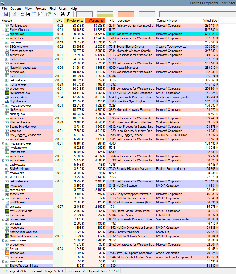Click the rundll32.exe blank page icon
The height and width of the screenshot is (274, 236).
point(7,202)
